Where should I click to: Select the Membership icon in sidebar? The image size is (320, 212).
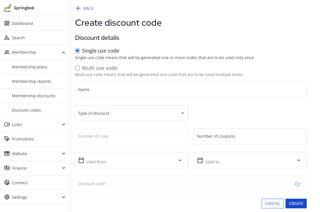[x=6, y=52]
